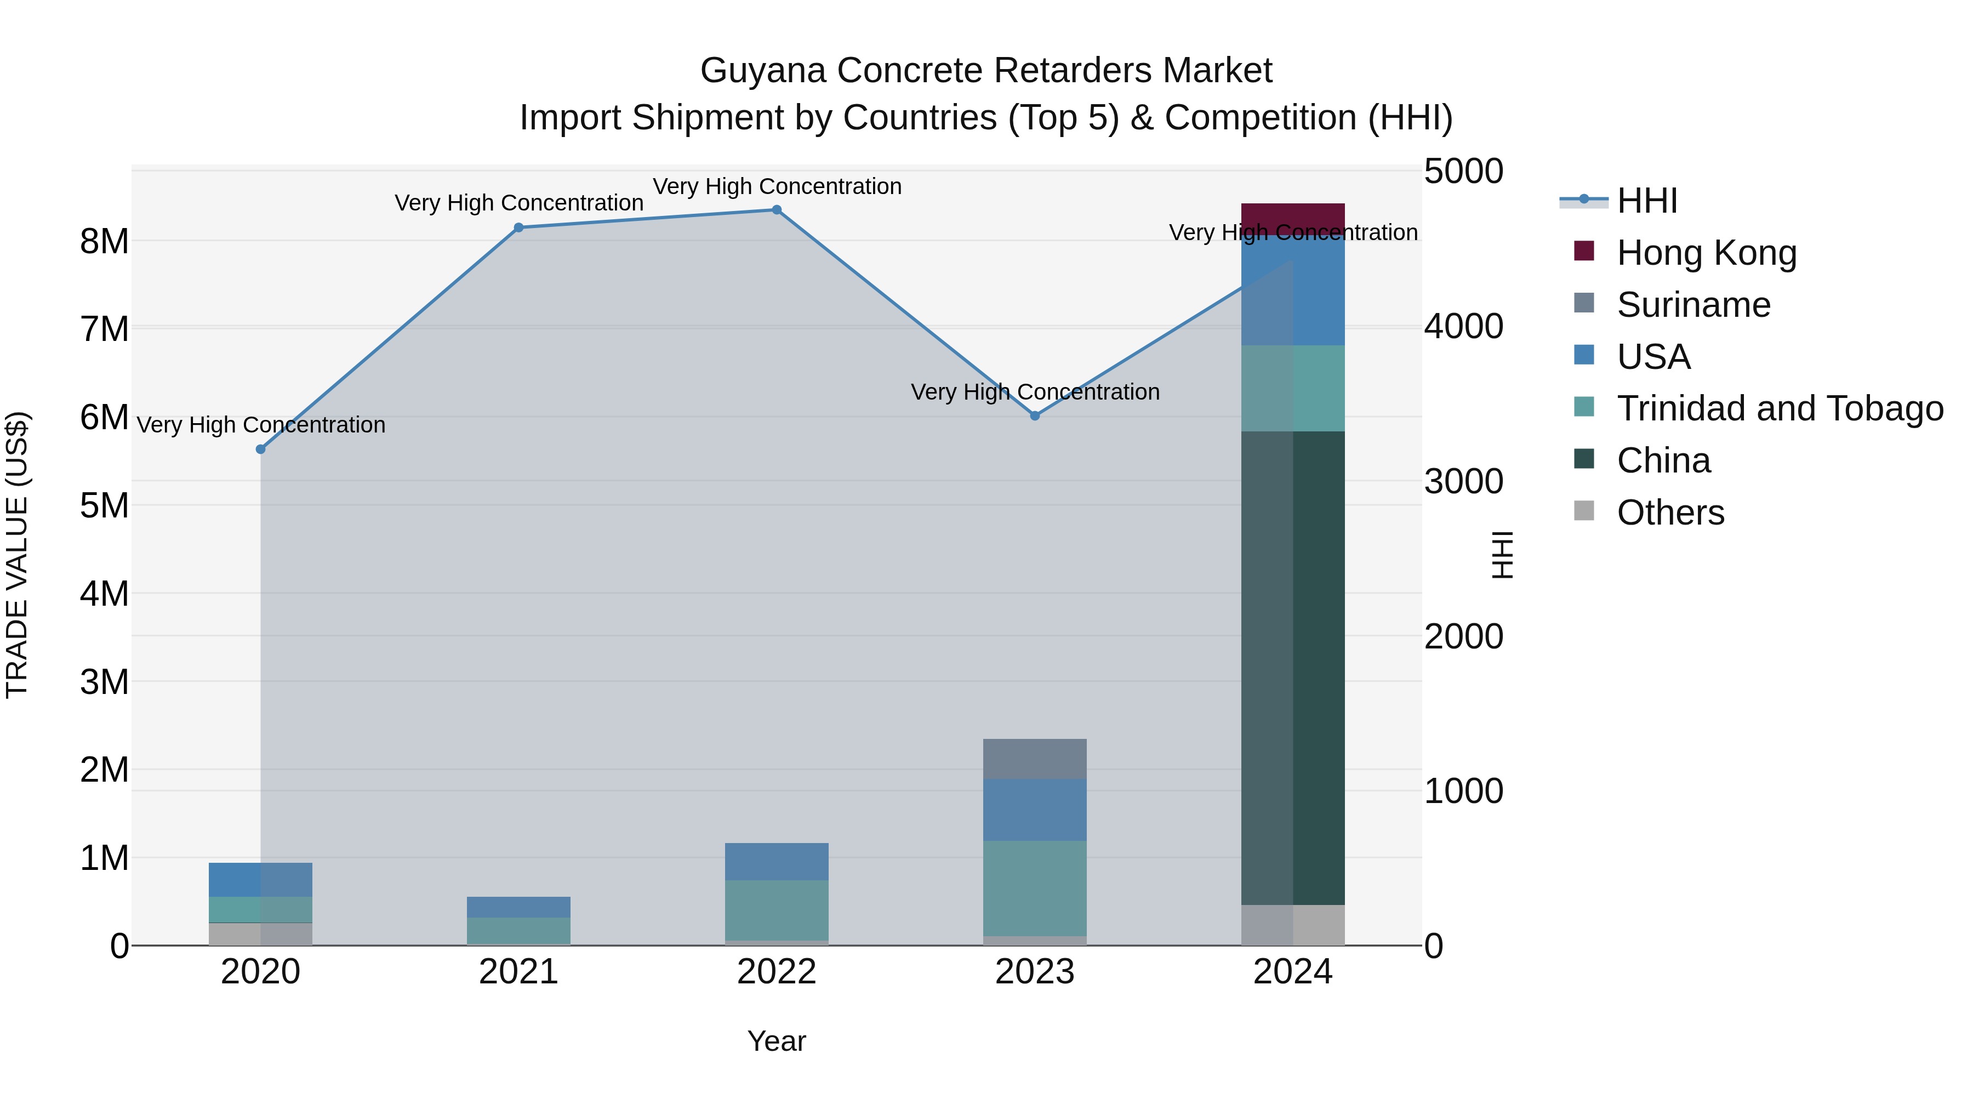
Task: Click the chart title 'Guyana Concrete Retarders Market'
Action: (986, 71)
